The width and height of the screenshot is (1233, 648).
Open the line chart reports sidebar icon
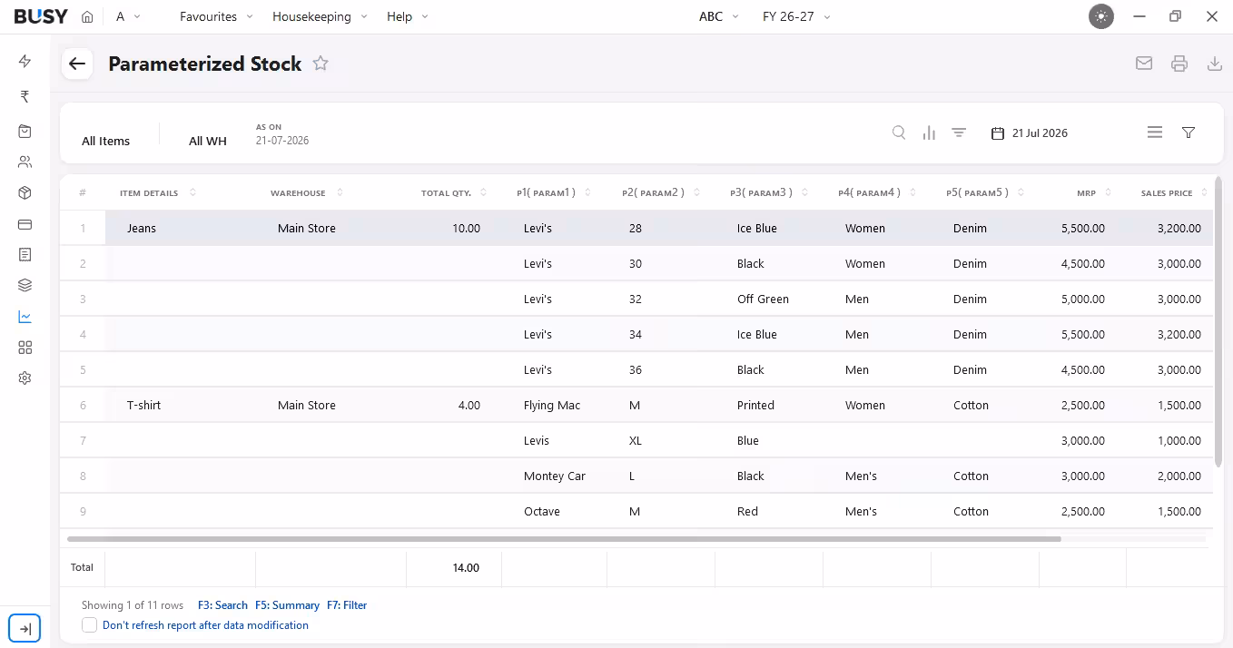[x=25, y=317]
